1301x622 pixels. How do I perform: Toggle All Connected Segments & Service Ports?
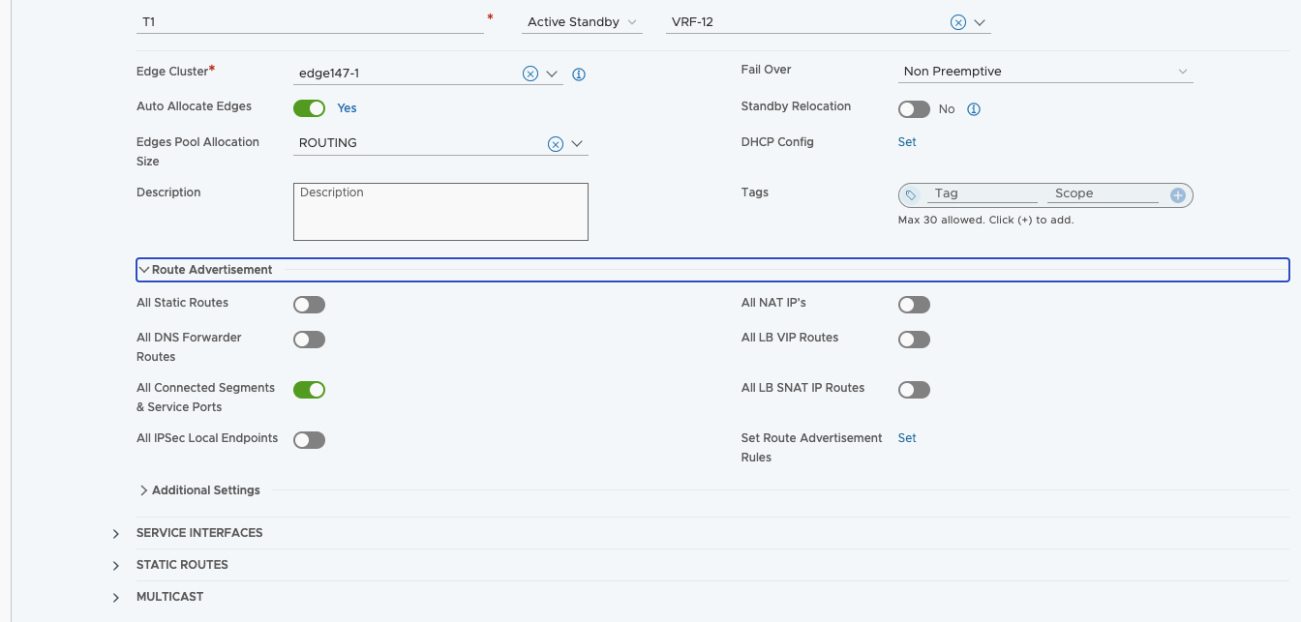(310, 390)
